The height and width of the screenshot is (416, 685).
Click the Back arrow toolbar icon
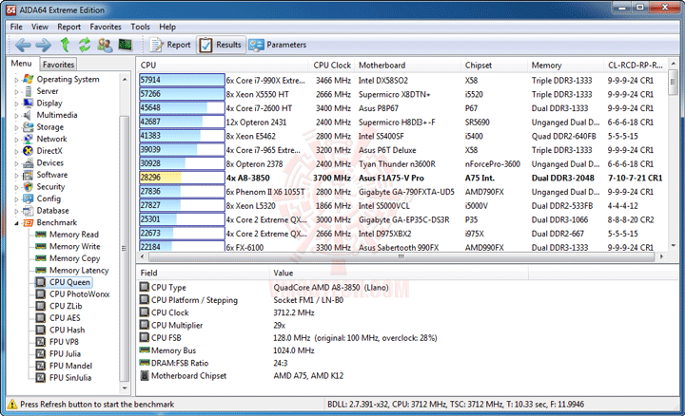(x=23, y=45)
